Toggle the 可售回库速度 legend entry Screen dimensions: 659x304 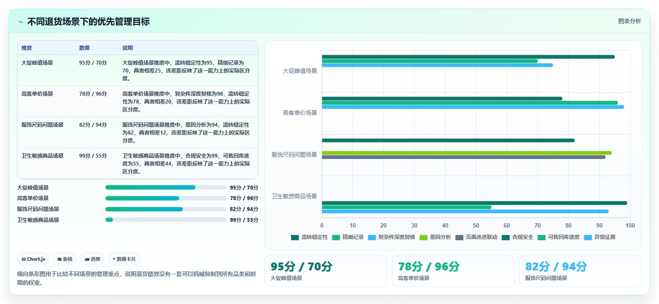(558, 237)
